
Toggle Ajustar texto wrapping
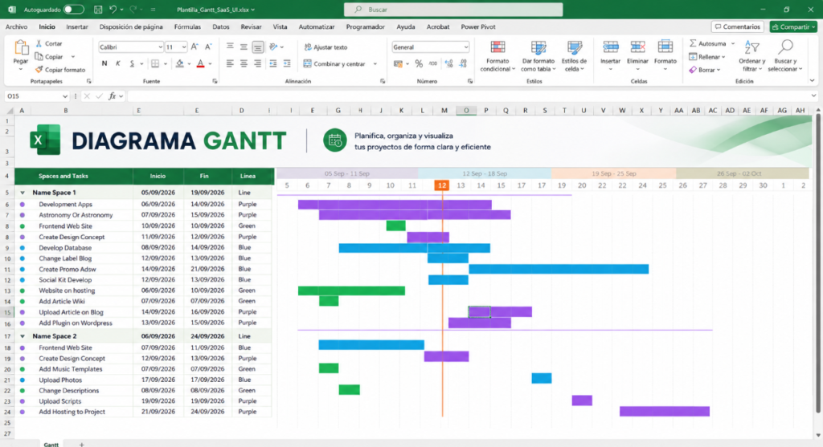click(326, 47)
